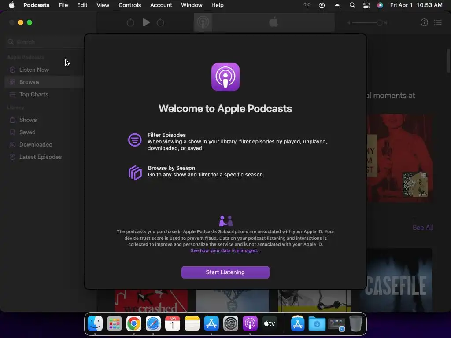
Task: Click the Apple Podcasts logo in welcome dialog
Action: tap(225, 77)
